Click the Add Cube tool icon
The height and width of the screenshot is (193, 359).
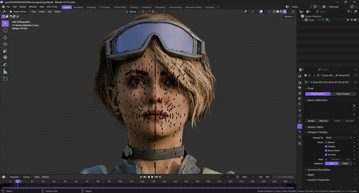tap(5, 79)
